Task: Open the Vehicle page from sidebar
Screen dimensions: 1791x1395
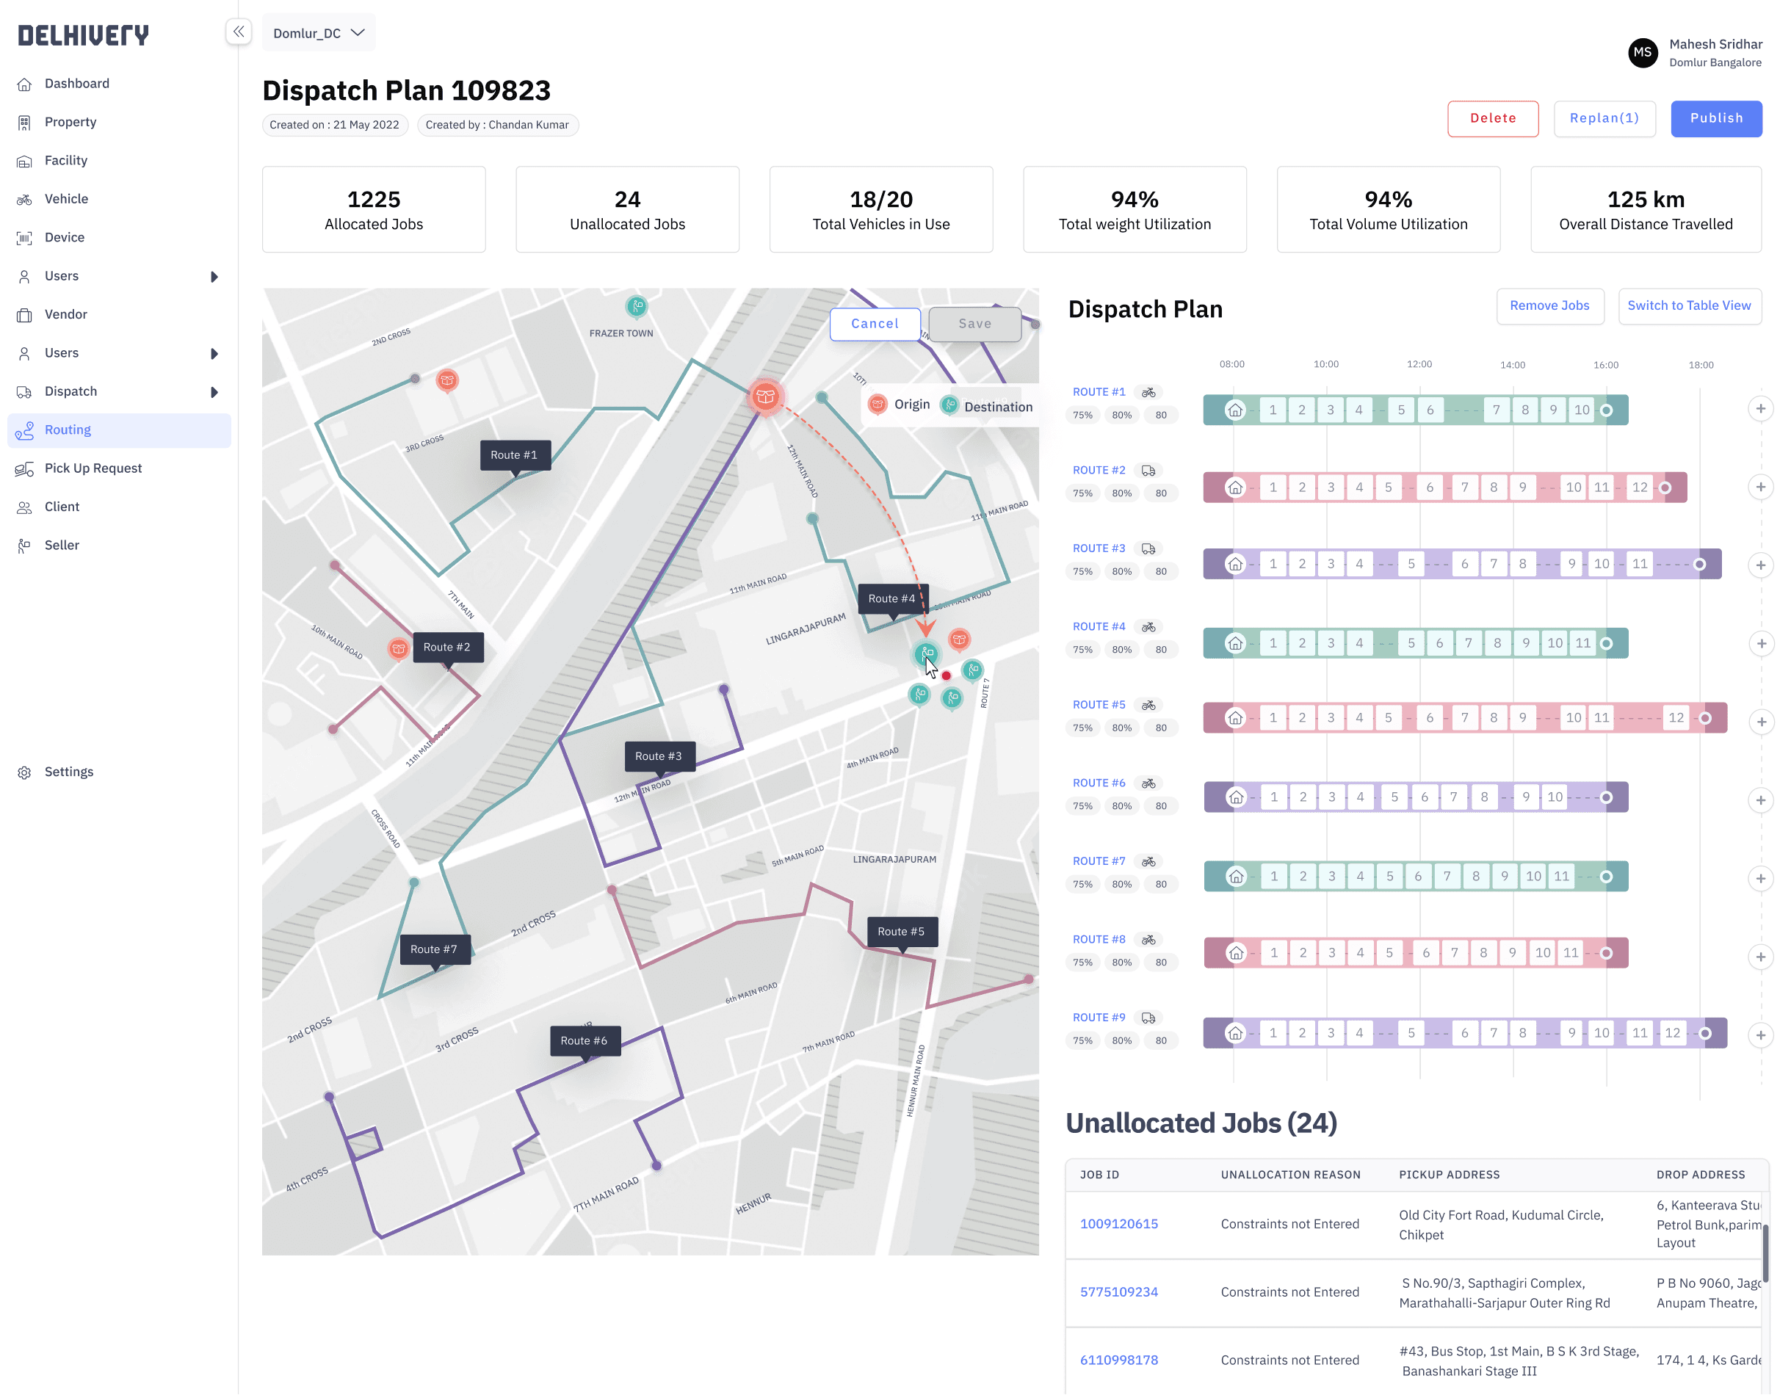Action: 66,199
